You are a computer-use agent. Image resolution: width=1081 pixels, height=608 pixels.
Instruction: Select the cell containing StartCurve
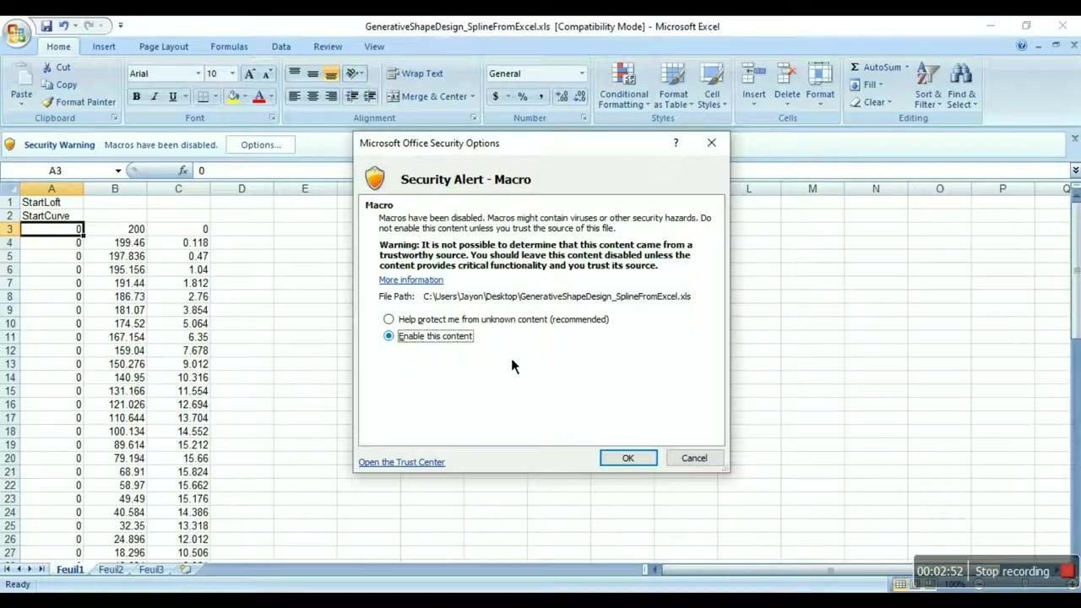coord(52,215)
